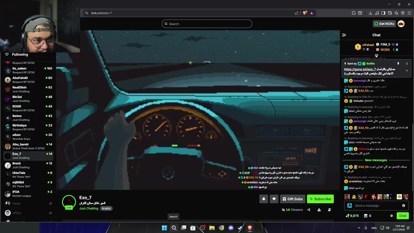The width and height of the screenshot is (414, 233).
Task: Click the 9,875 channel points balance
Action: (352, 216)
